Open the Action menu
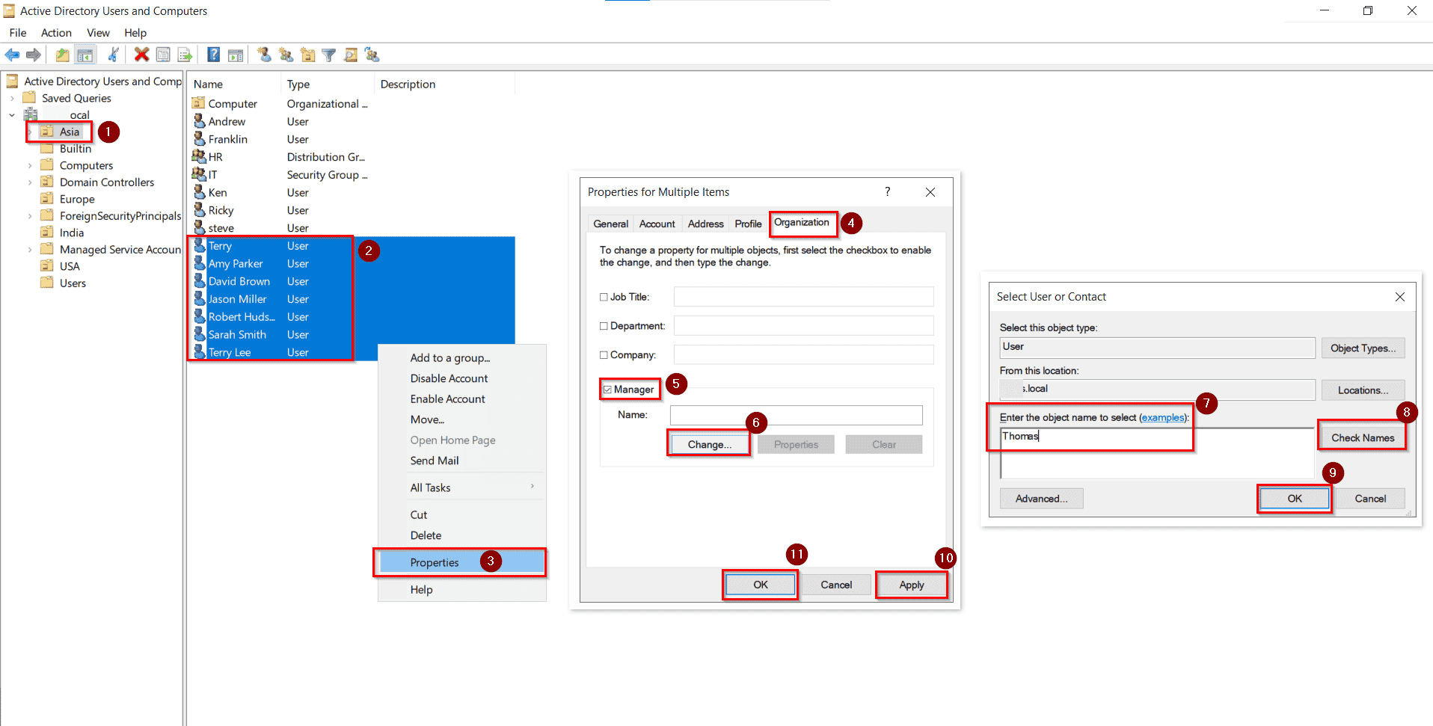The image size is (1433, 726). point(56,32)
